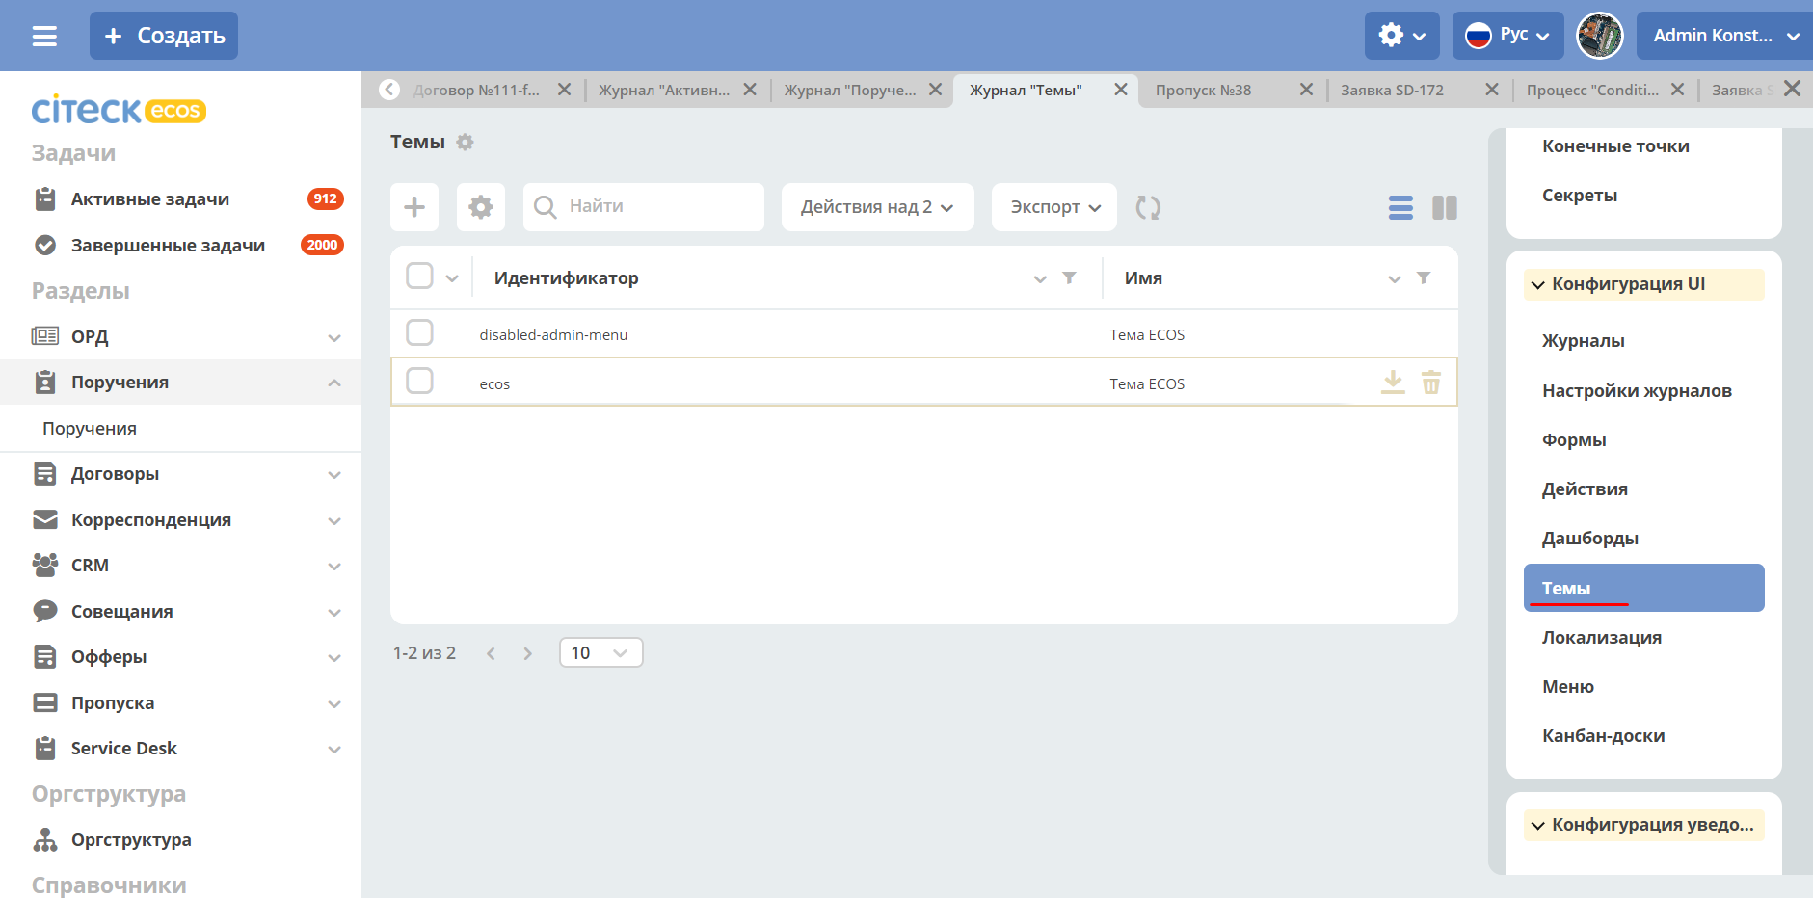
Task: Switch to Процесс "Conditi..." tab
Action: [1592, 90]
